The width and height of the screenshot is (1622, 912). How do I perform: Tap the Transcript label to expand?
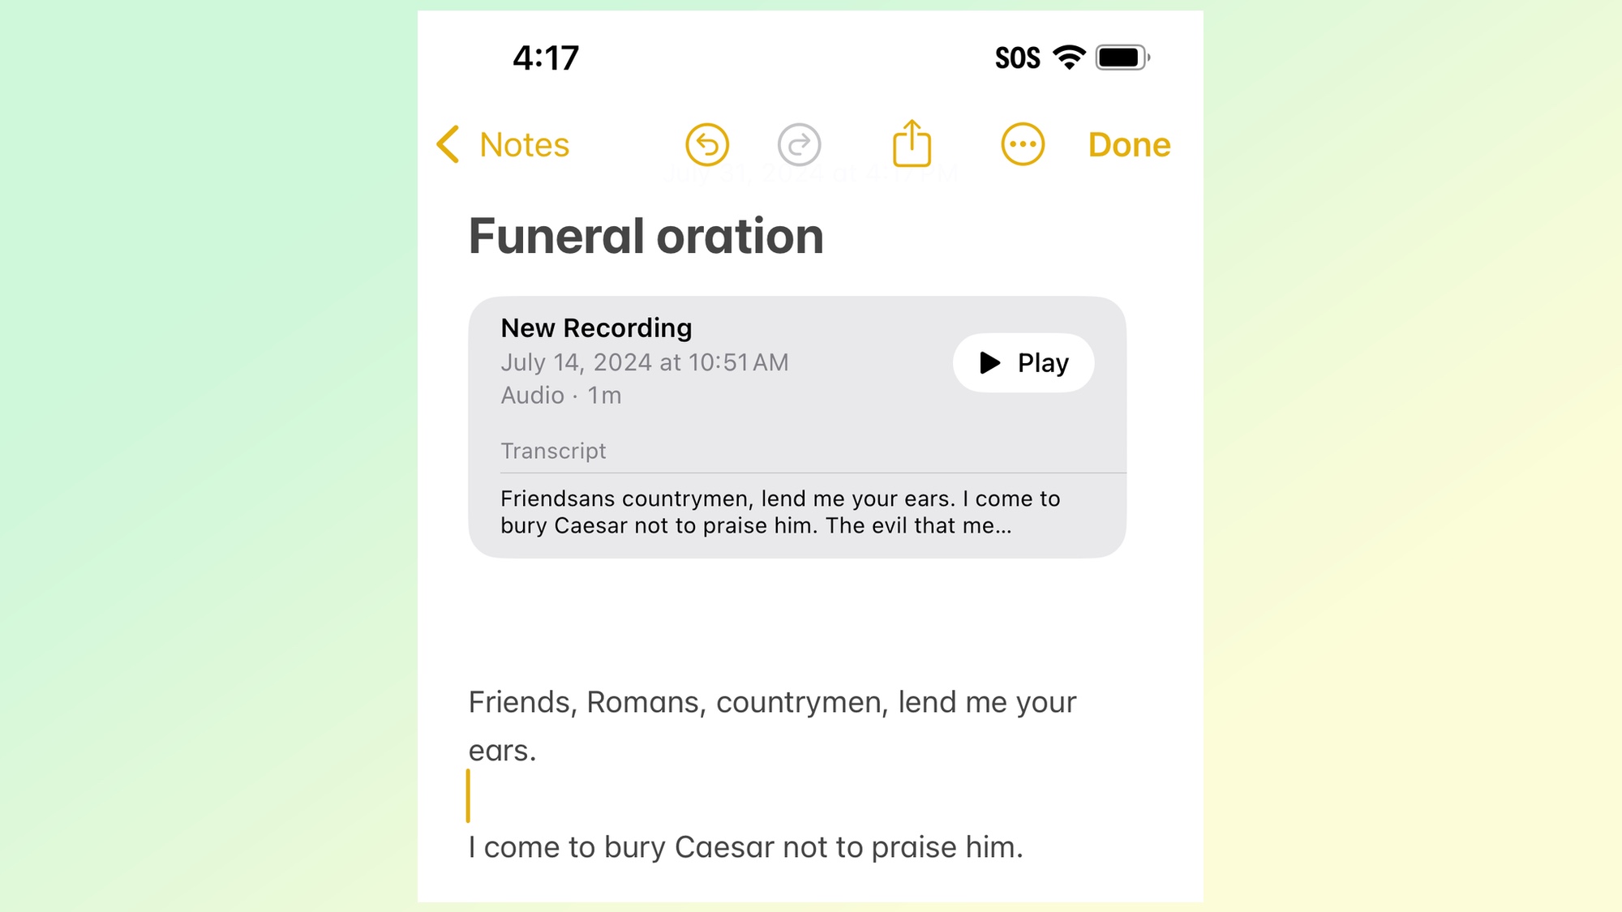tap(552, 450)
